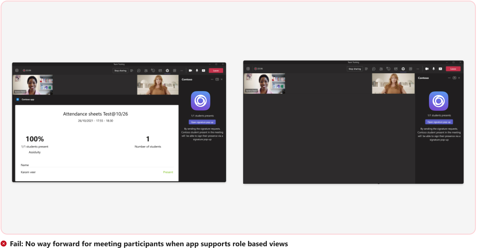
Task: Open Contoso panel options ellipsis, right window
Action: [x=449, y=78]
